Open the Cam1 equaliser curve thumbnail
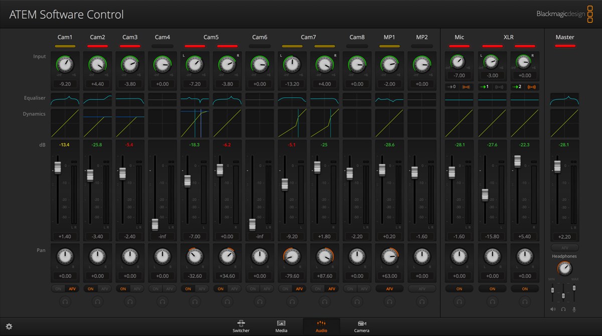This screenshot has width=602, height=336. click(65, 100)
